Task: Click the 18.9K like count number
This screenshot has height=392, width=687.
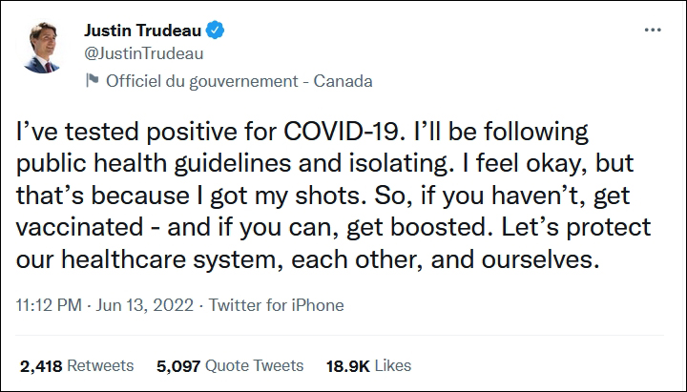Action: [348, 365]
